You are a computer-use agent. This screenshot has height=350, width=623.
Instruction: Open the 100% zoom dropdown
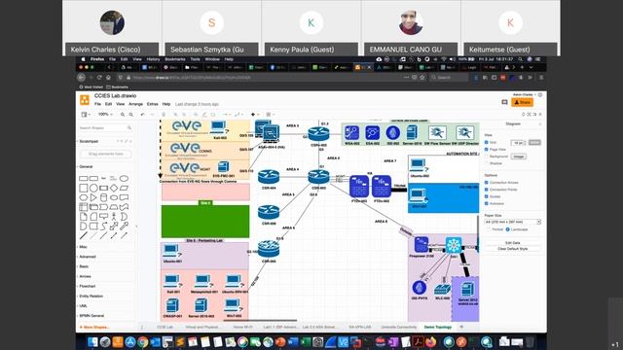point(105,115)
